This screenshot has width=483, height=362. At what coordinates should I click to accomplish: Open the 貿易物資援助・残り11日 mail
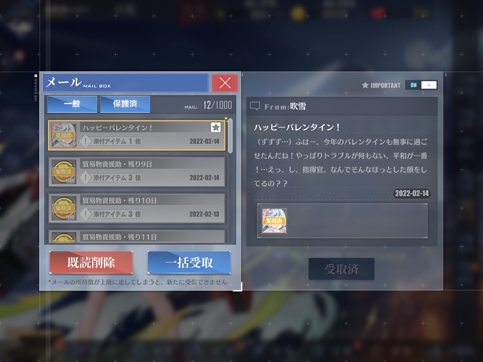(x=137, y=236)
